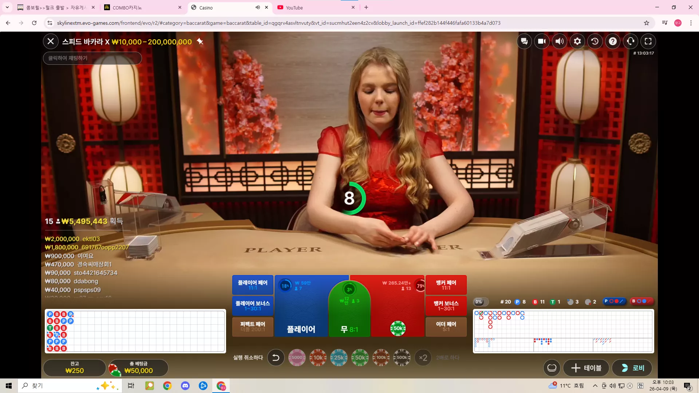Go back to previous page
The image size is (699, 393).
(x=8, y=23)
